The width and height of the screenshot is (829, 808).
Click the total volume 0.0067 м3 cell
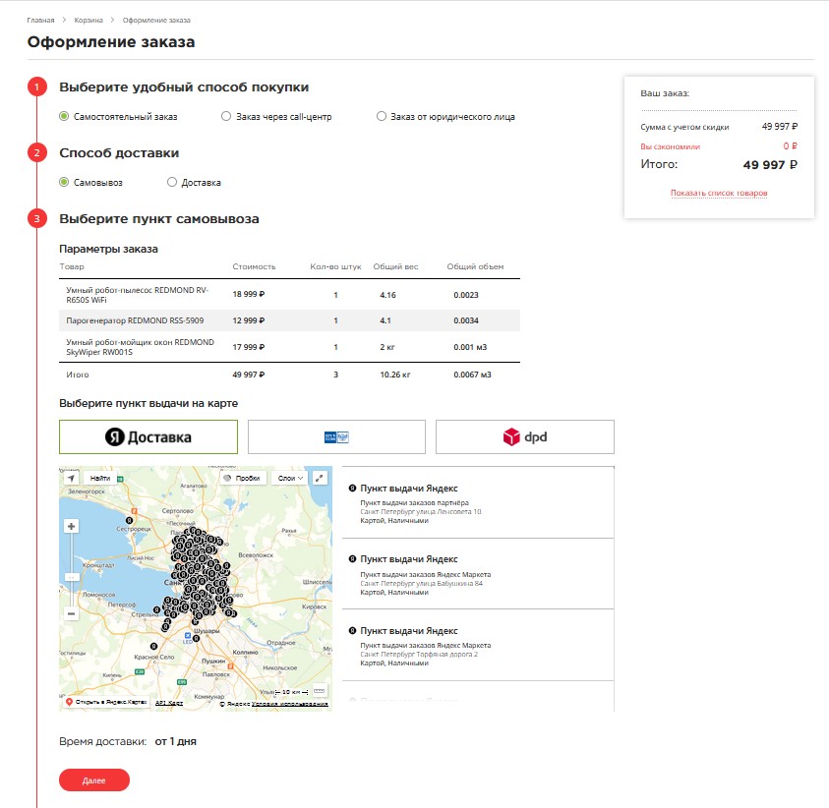tap(472, 375)
